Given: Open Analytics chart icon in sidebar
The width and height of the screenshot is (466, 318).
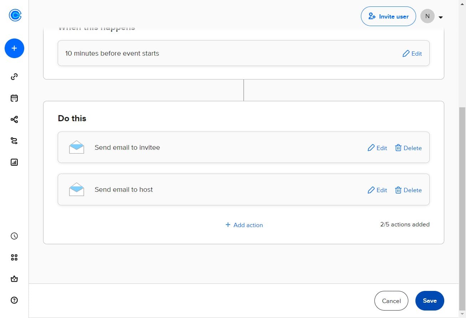Looking at the screenshot, I should point(14,162).
